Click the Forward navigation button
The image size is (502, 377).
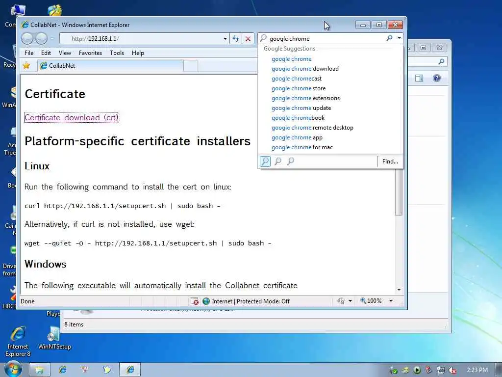coord(41,38)
